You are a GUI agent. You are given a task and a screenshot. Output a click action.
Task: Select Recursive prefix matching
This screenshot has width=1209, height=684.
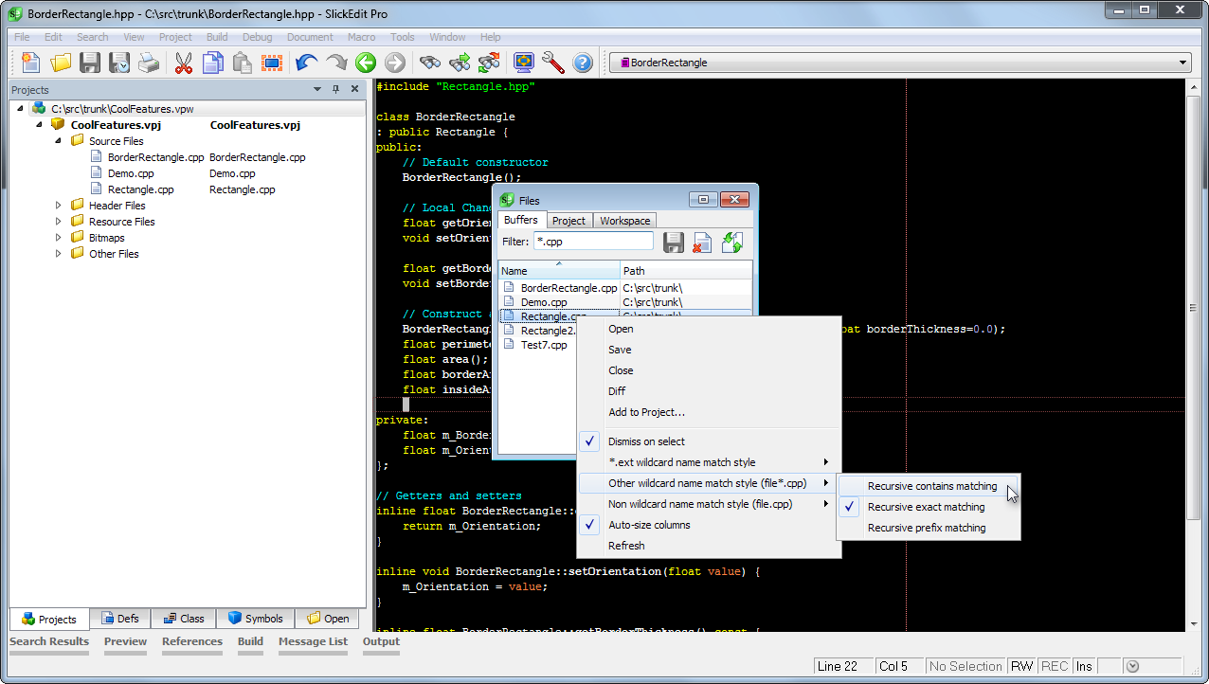(929, 528)
